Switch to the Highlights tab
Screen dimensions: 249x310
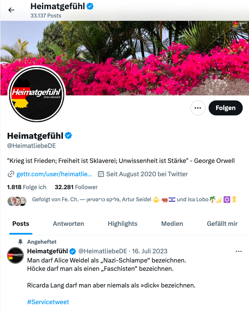[x=122, y=224]
